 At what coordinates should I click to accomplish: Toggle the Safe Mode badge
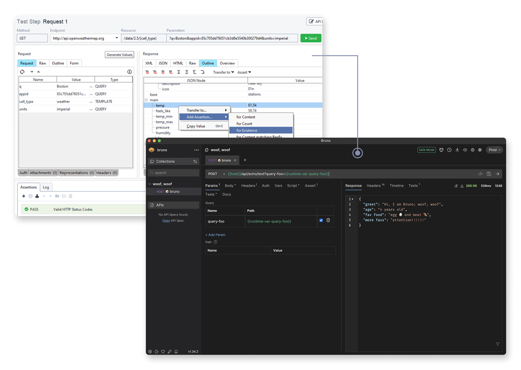(x=427, y=150)
